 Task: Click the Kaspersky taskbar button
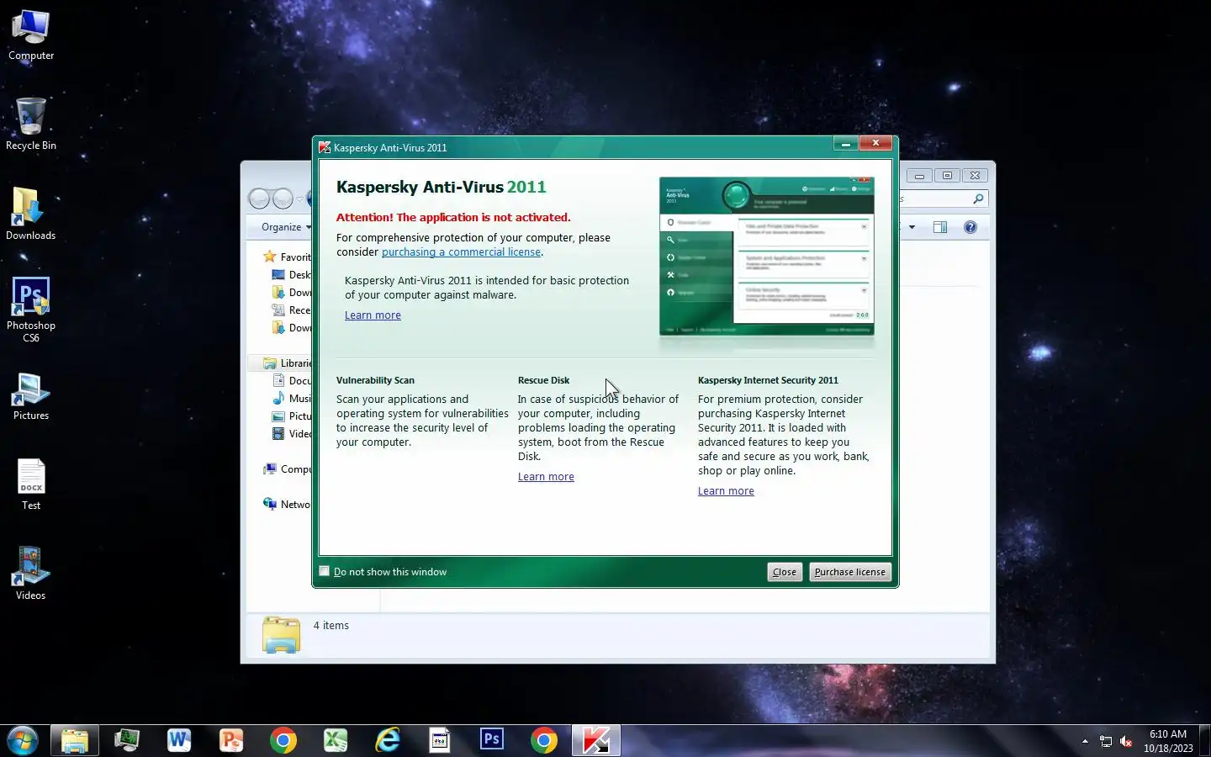point(596,740)
